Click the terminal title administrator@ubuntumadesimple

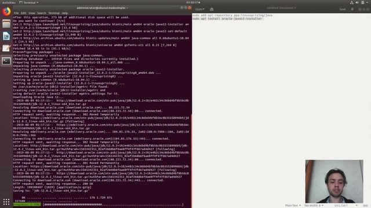[103, 8]
